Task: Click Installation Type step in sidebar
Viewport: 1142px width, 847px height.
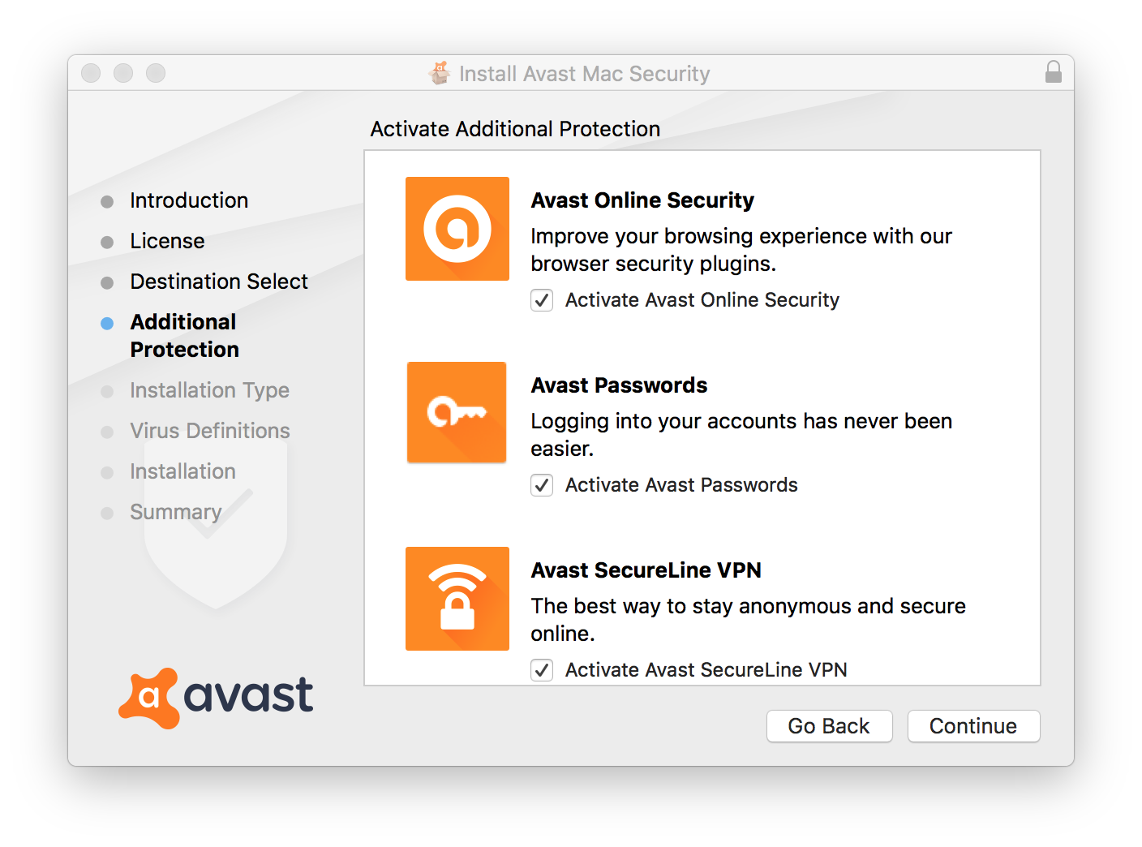Action: coord(209,390)
